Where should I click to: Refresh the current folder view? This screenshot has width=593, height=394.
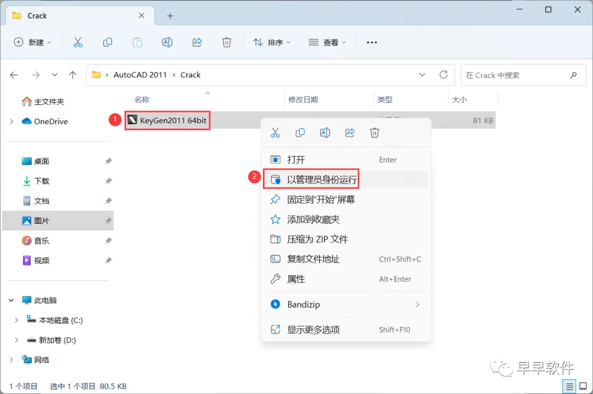(444, 75)
